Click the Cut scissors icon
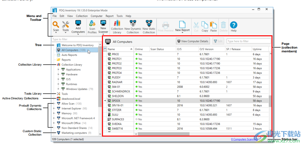Viewport: 304px width, 146px height. click(x=196, y=25)
